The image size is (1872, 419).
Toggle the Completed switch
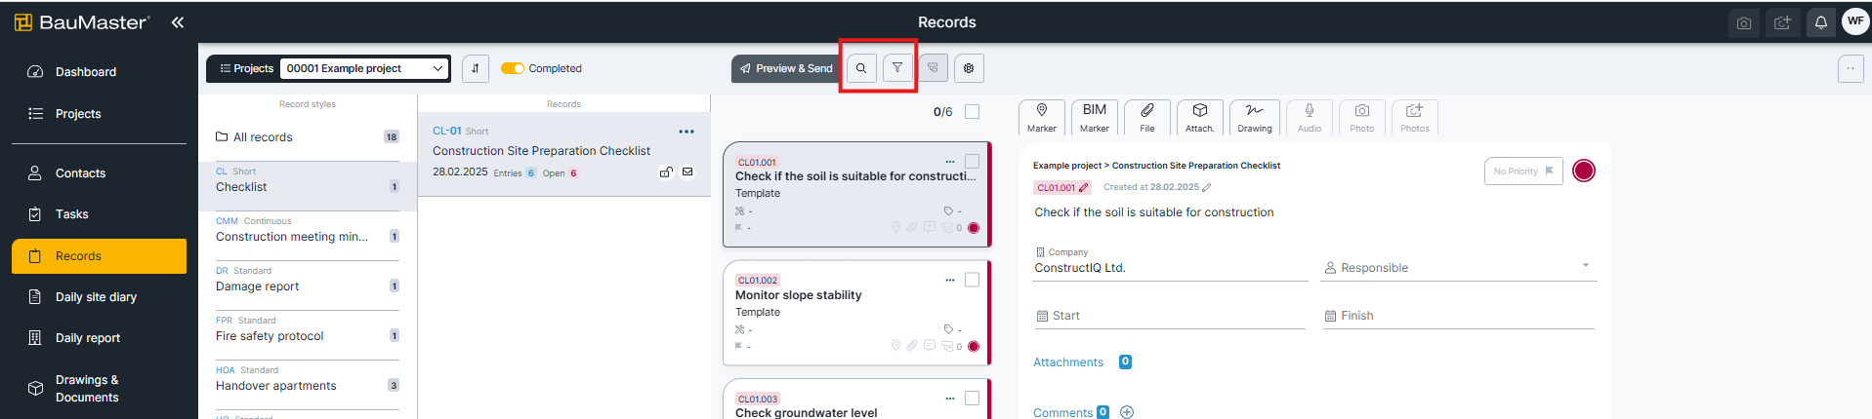[513, 68]
